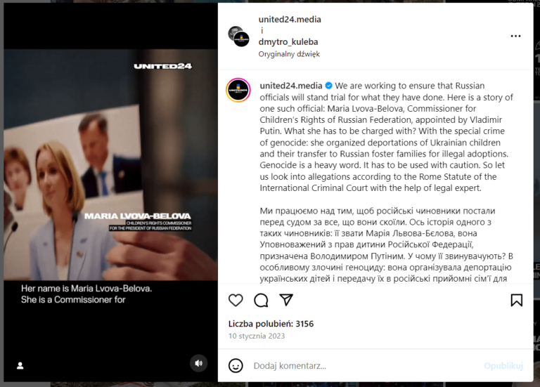Screen dimensions: 540x387
Task: Open Oryginalny dźwięk audio link
Action: (x=289, y=54)
